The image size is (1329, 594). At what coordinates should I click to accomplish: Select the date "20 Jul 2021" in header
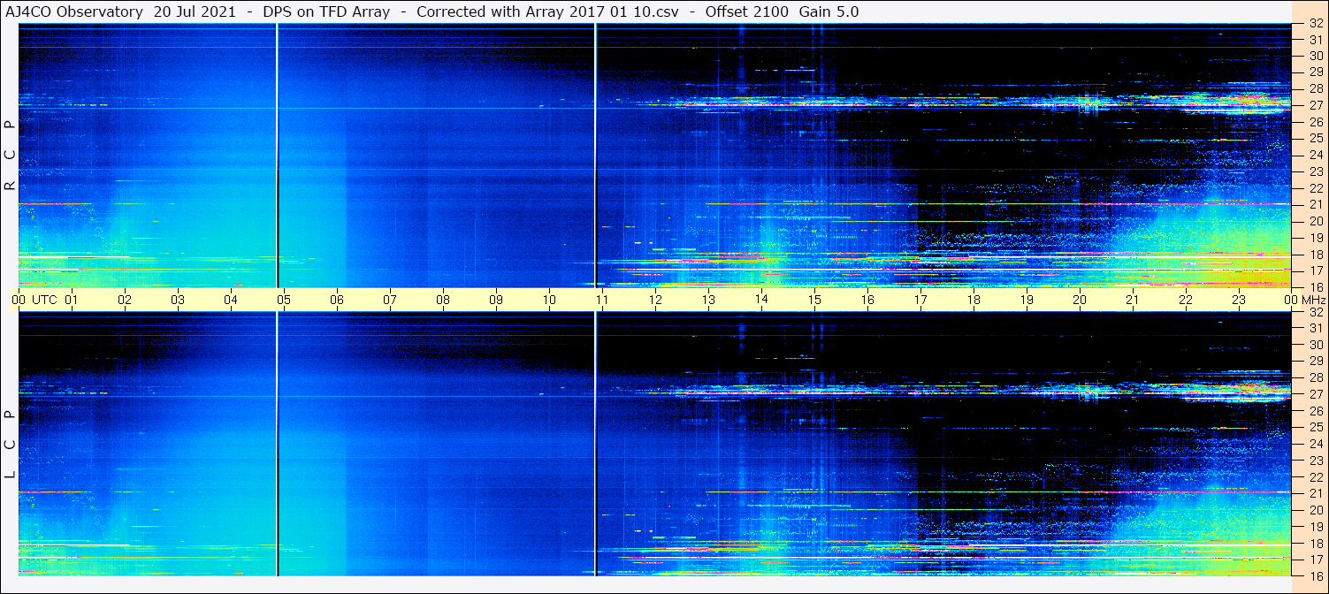(x=195, y=11)
